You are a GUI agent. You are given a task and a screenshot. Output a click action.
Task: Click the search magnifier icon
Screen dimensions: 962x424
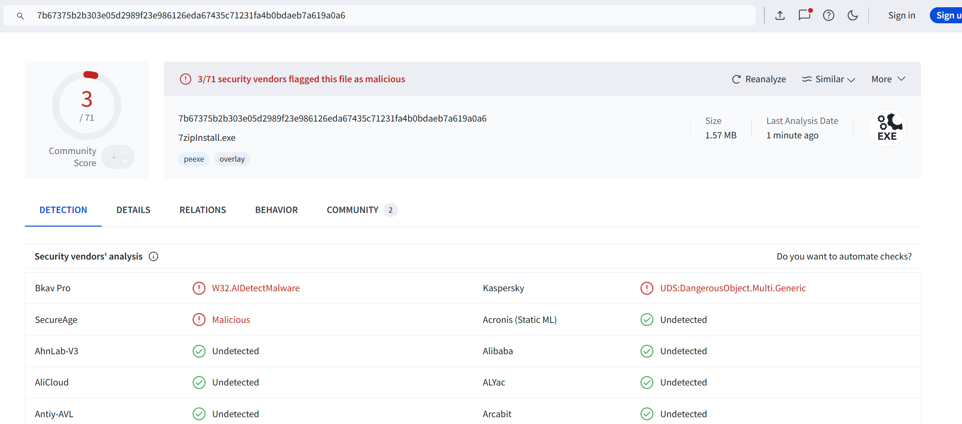point(20,16)
